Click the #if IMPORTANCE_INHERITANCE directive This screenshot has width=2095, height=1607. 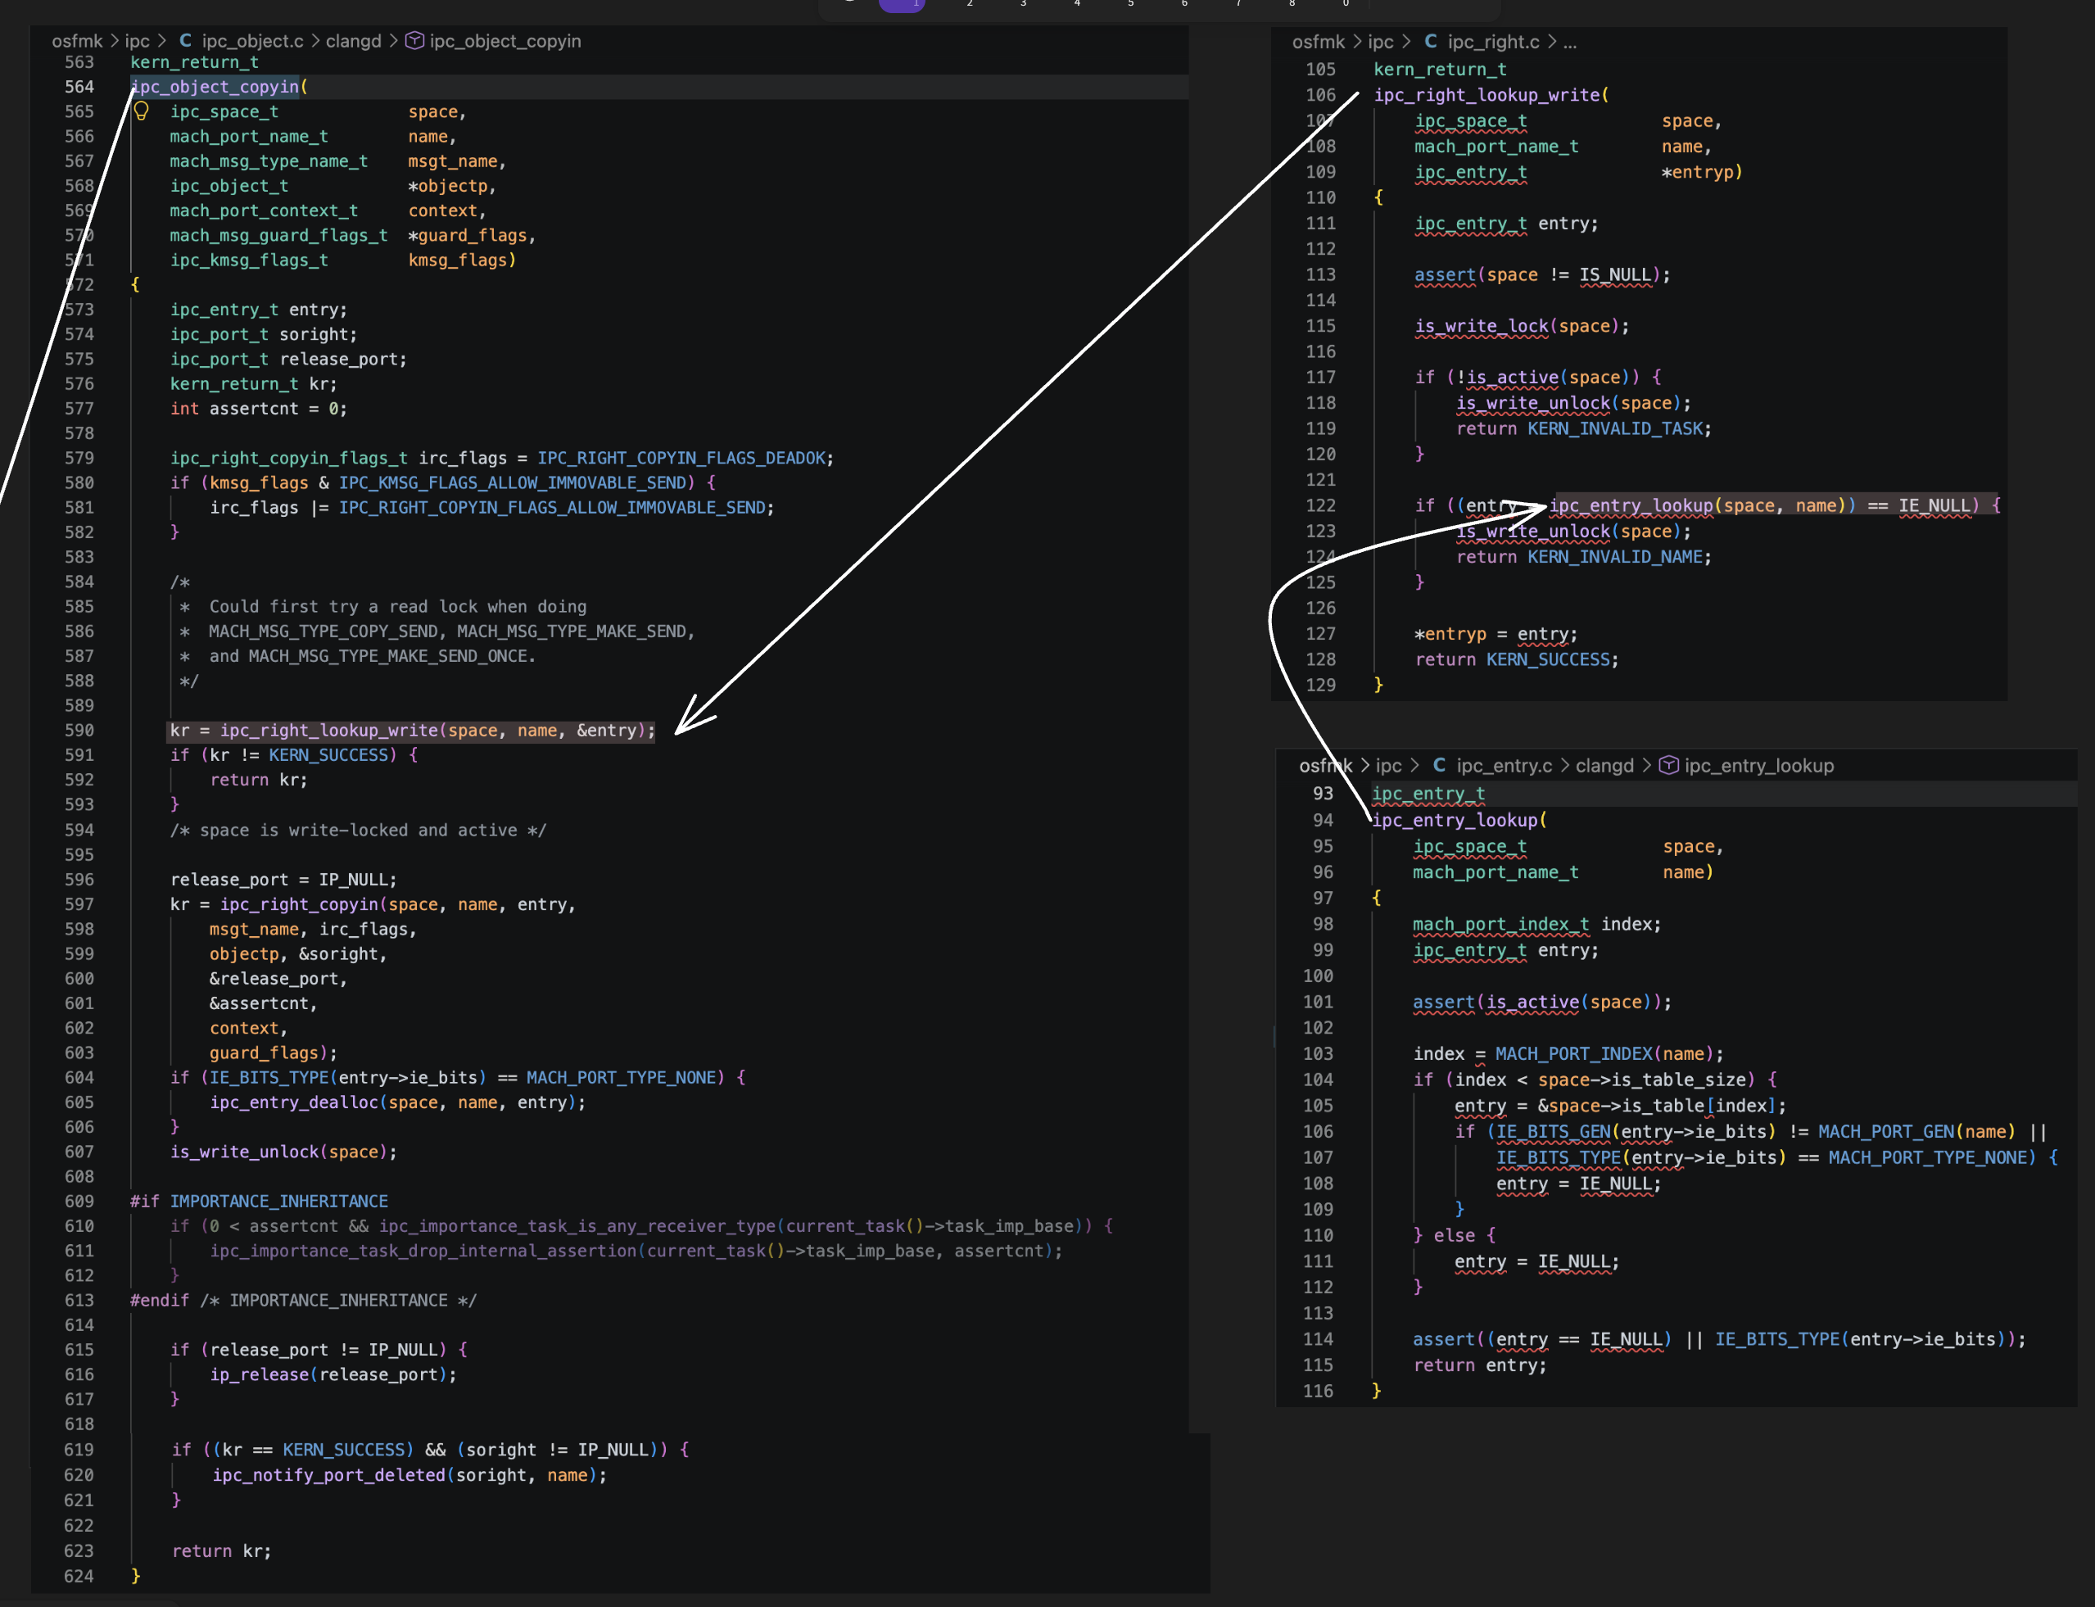coord(260,1202)
